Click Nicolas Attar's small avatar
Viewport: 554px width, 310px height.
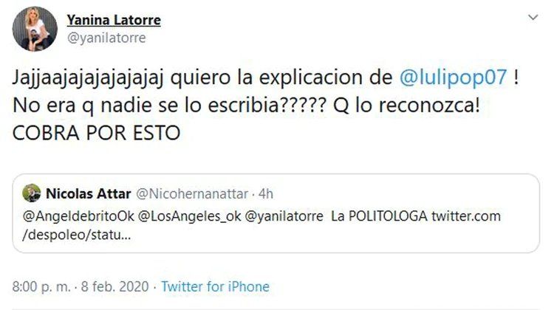[32, 193]
